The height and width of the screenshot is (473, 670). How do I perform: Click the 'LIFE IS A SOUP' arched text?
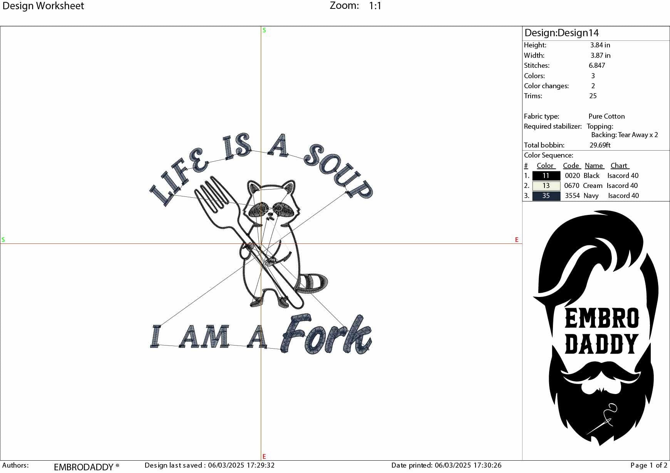coord(261,169)
